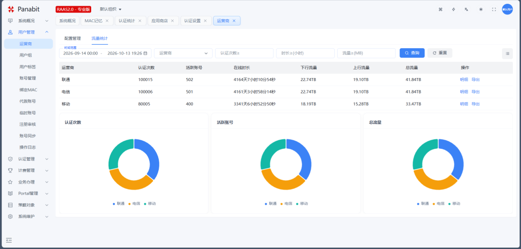Screen dimensions: 521x249
Task: Open 明细 for the 联通 row
Action: [x=464, y=79]
